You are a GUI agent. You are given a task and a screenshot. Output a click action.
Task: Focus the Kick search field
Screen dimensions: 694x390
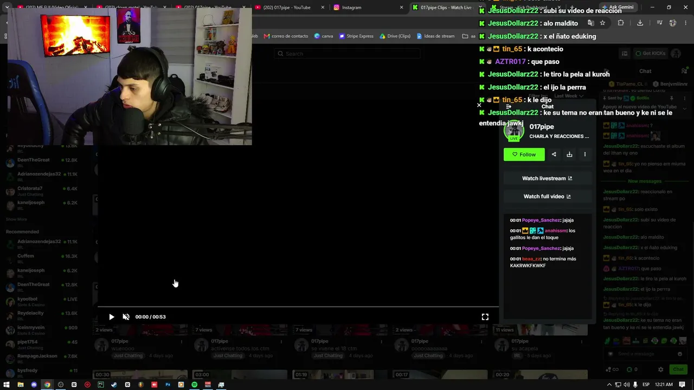pos(347,54)
